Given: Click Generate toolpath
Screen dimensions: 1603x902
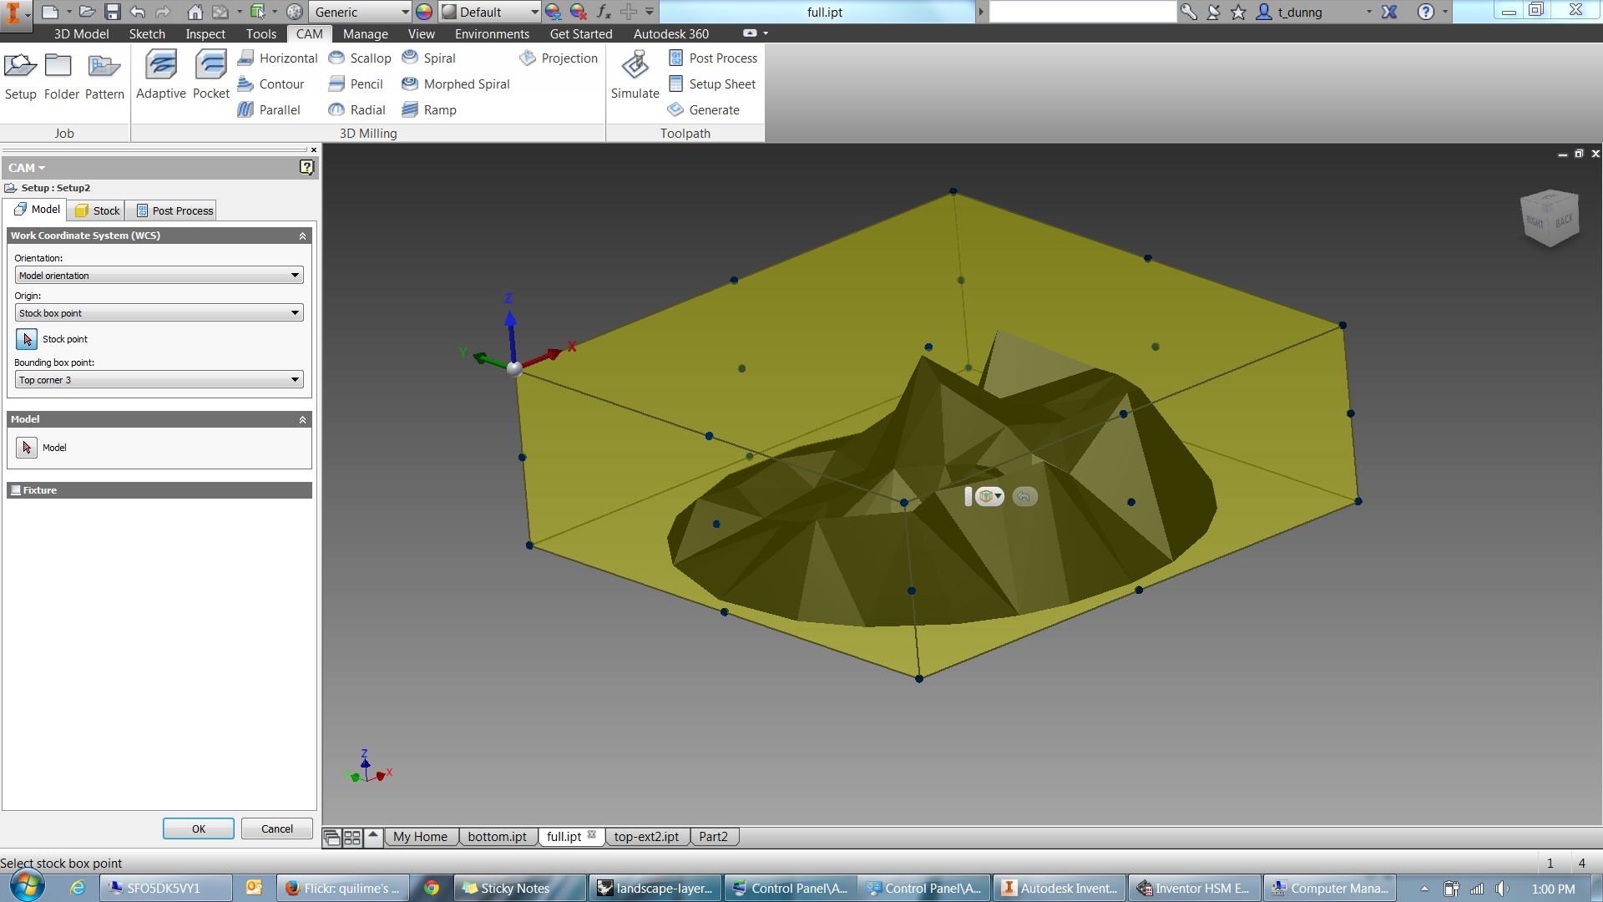Looking at the screenshot, I should click(x=704, y=109).
